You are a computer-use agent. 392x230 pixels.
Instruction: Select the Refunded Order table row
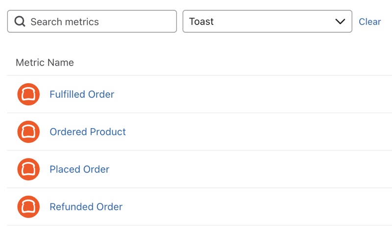click(x=245, y=207)
